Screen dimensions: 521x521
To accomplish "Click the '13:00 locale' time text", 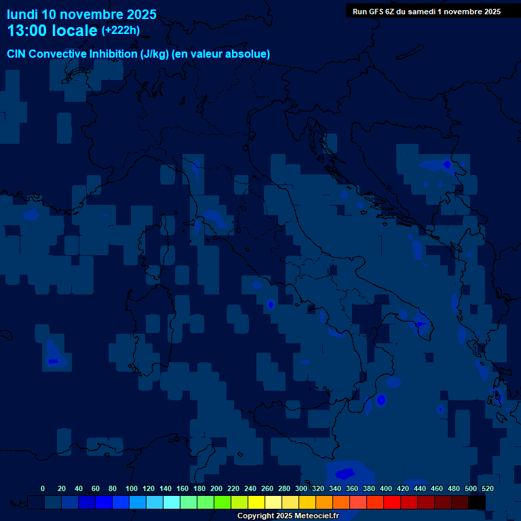I will 52,31.
